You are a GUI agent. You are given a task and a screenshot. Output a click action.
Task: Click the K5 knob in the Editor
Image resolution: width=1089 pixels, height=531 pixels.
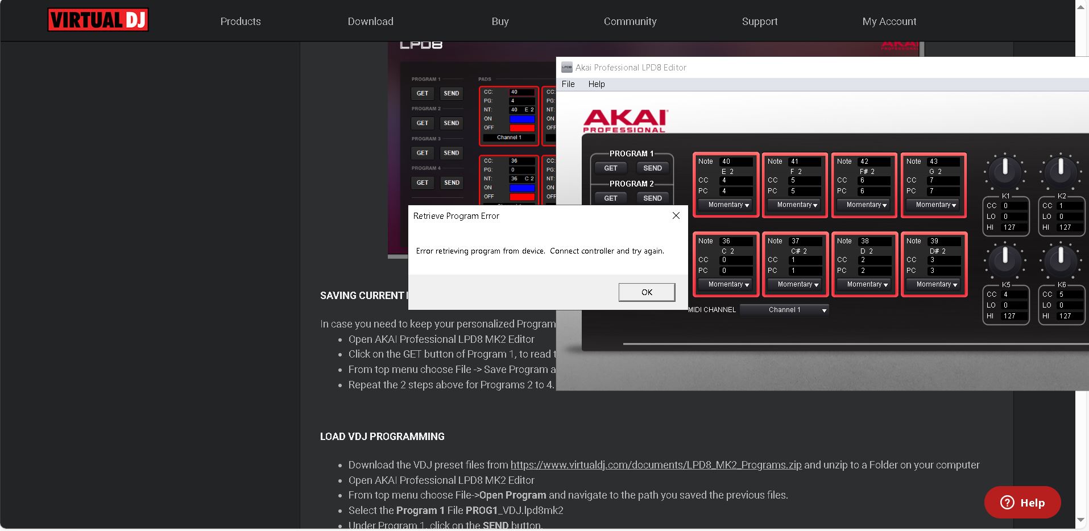(1005, 260)
